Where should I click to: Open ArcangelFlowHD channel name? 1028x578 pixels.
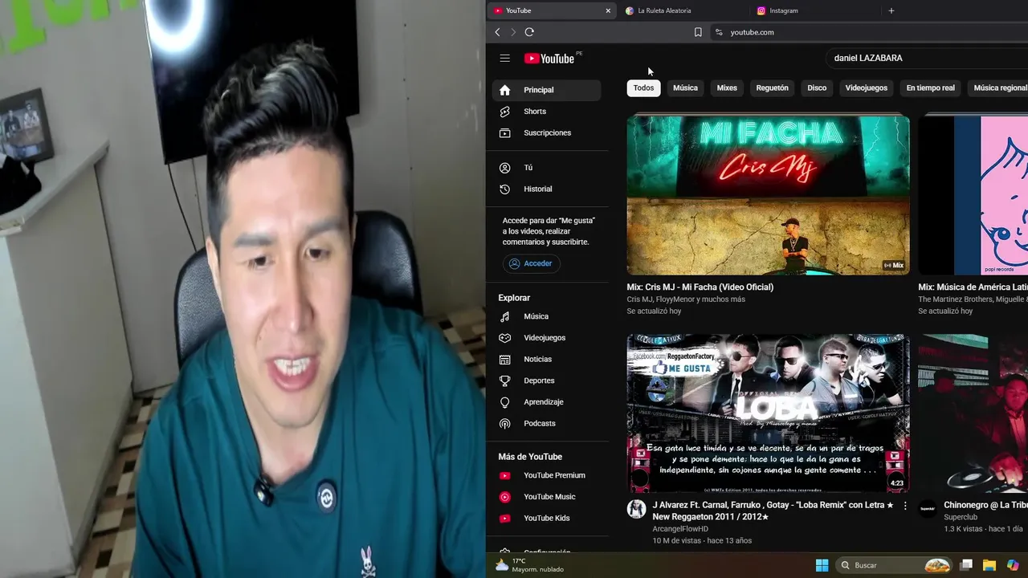coord(679,529)
